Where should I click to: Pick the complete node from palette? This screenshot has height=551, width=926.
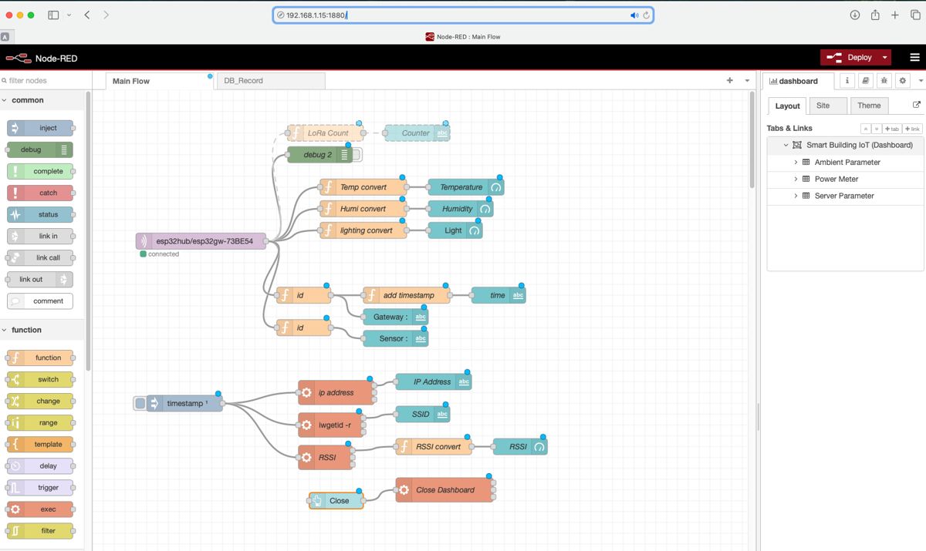pos(40,171)
